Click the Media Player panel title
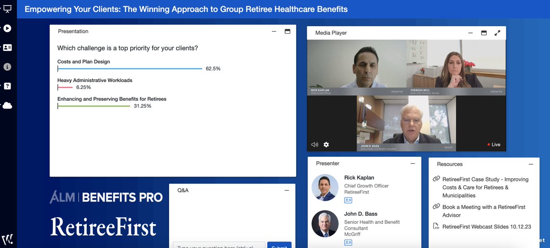 click(x=331, y=33)
